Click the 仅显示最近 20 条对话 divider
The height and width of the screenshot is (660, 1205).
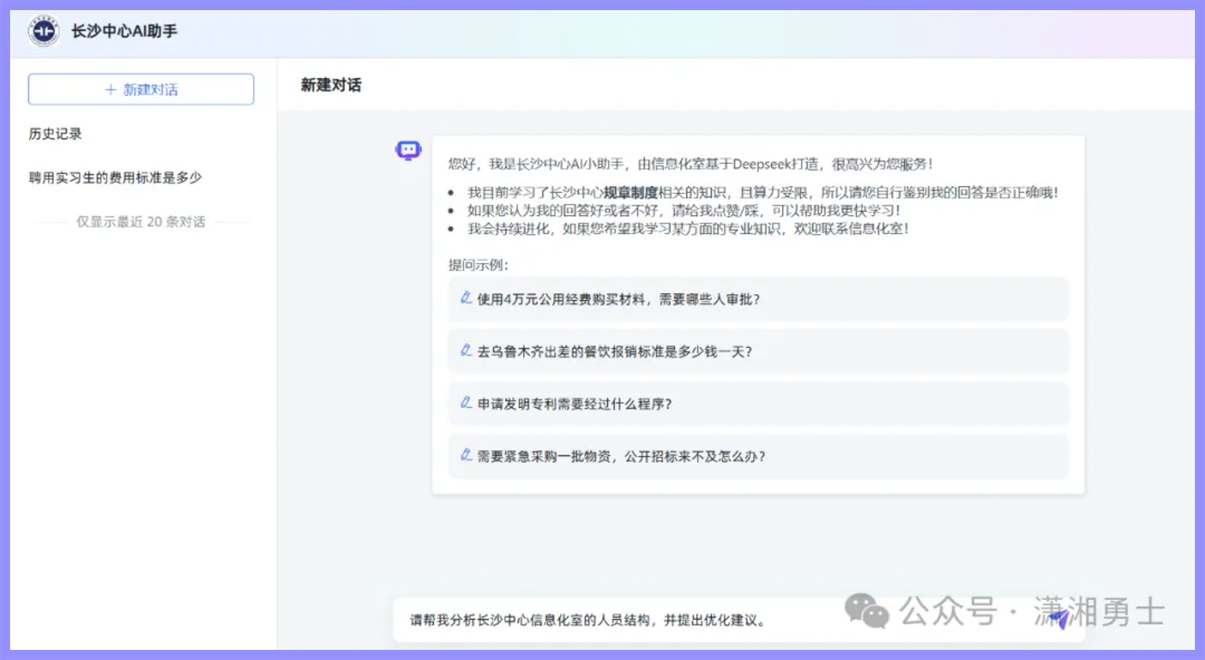coord(141,222)
